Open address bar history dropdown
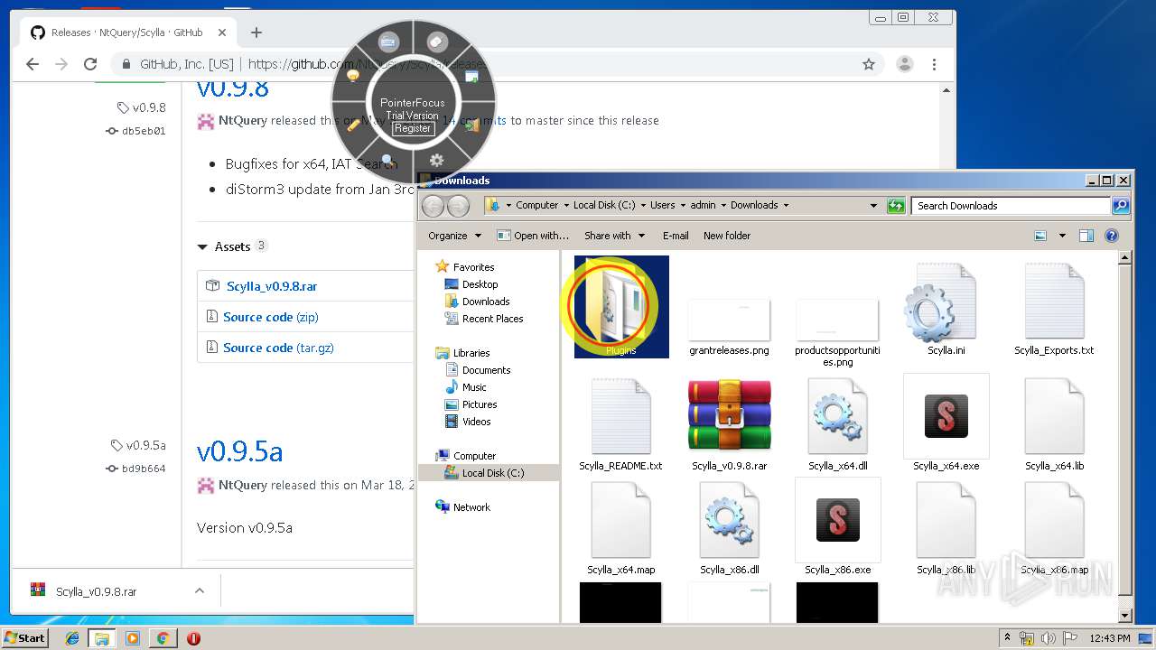 coord(873,205)
